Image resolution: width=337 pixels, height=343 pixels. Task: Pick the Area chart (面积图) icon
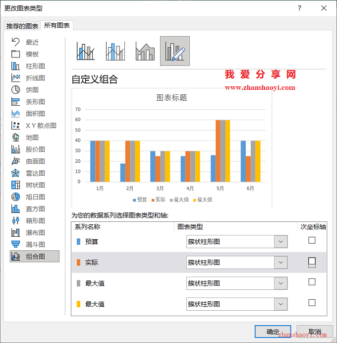pos(15,114)
